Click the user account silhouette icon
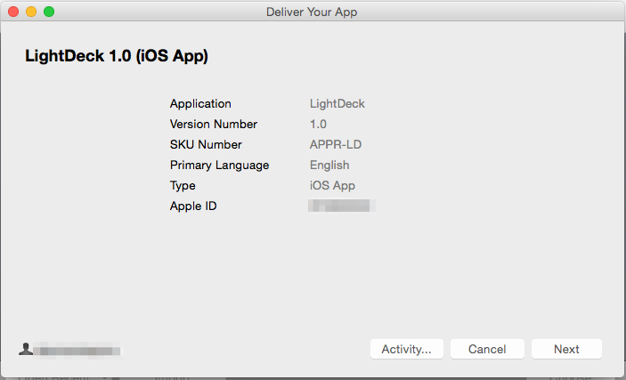Viewport: 626px width, 380px height. tap(25, 350)
